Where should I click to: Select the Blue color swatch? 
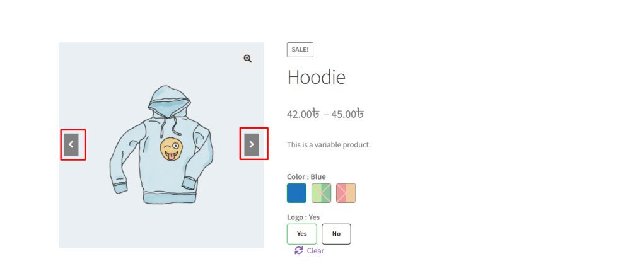tap(296, 193)
